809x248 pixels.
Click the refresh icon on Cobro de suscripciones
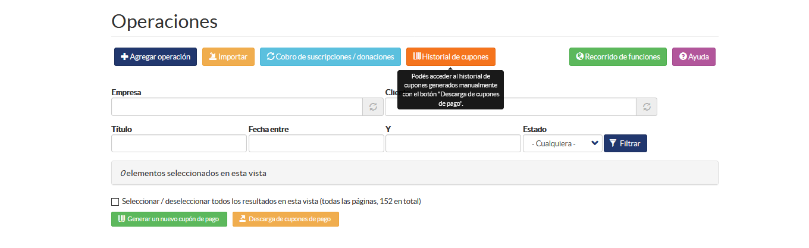[x=271, y=56]
